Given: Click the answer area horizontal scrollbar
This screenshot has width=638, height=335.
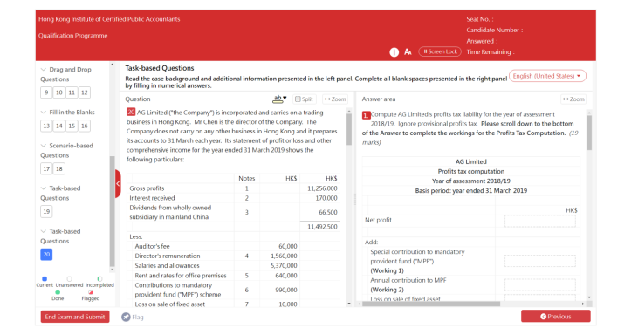Looking at the screenshot, I should pos(431,304).
